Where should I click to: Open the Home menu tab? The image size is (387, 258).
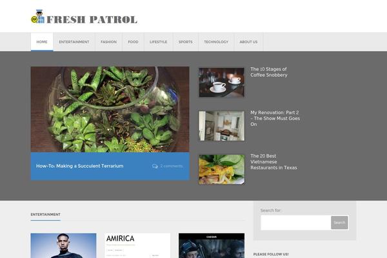click(x=42, y=42)
